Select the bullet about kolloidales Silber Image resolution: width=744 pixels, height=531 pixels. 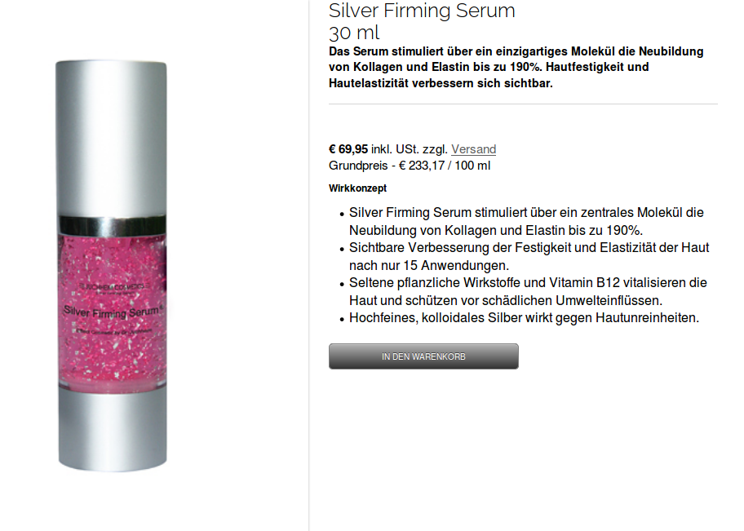pyautogui.click(x=525, y=318)
